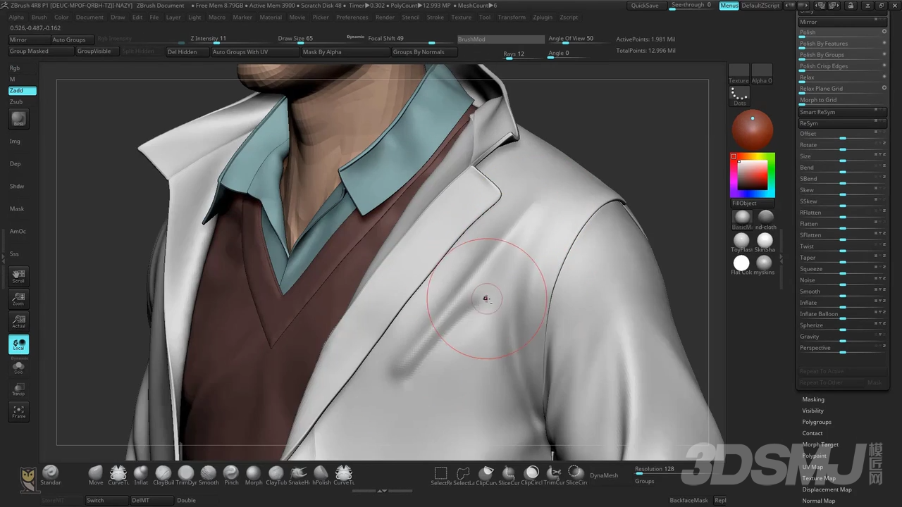902x507 pixels.
Task: Pick the ClayBuildup brush
Action: tap(163, 475)
